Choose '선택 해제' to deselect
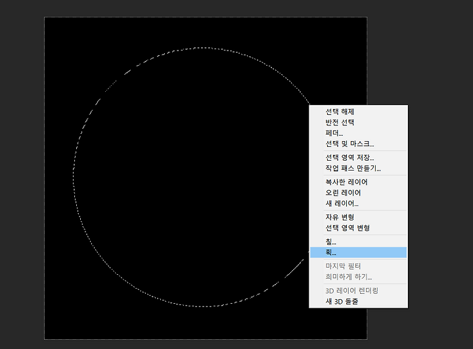Viewport: 473px width, 349px height. pyautogui.click(x=359, y=112)
